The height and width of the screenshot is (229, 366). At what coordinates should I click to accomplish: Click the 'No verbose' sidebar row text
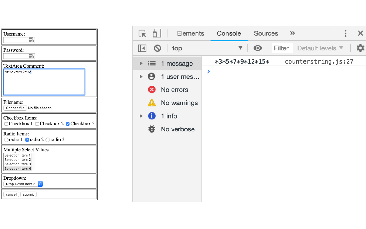point(178,129)
